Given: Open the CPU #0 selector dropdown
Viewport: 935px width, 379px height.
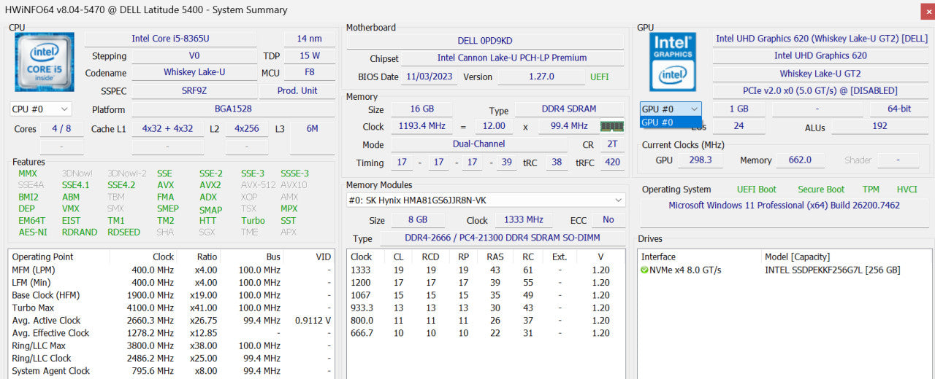Looking at the screenshot, I should [40, 109].
